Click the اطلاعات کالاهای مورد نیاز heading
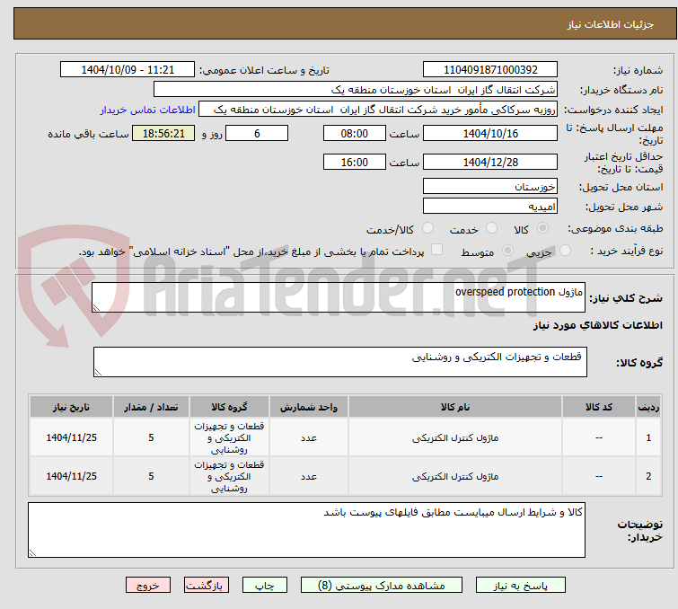678x609 pixels. pyautogui.click(x=597, y=325)
